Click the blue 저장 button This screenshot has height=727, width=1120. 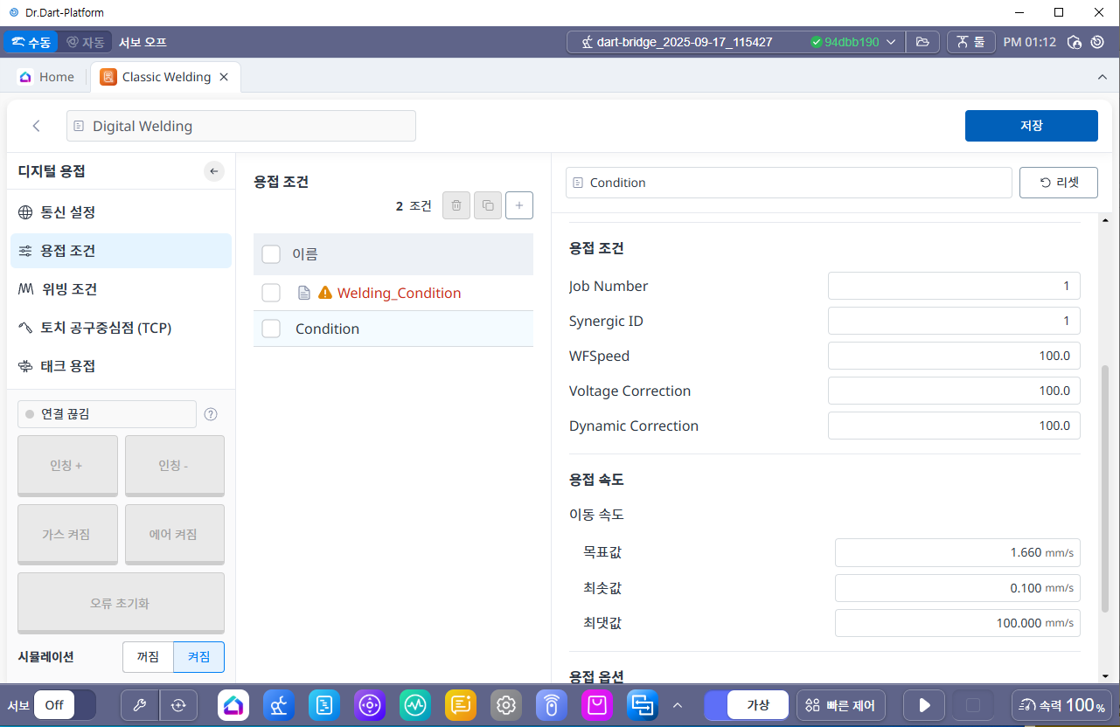pyautogui.click(x=1031, y=126)
